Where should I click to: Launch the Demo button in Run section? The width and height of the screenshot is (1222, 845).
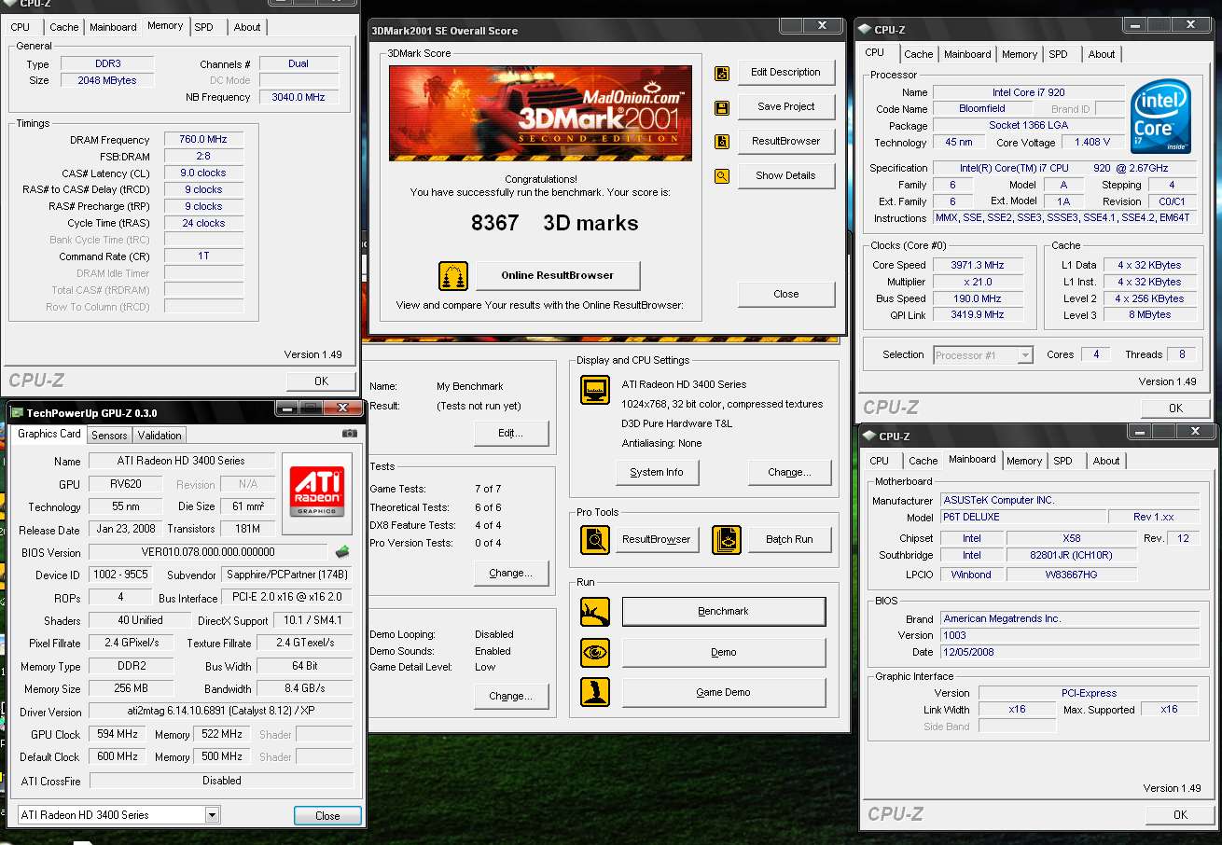(x=724, y=653)
